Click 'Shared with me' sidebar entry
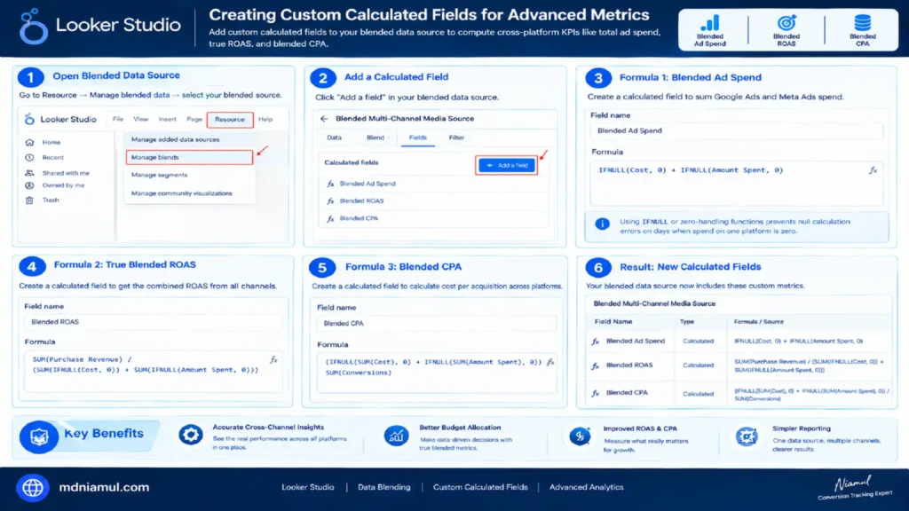The height and width of the screenshot is (511, 909). click(66, 173)
